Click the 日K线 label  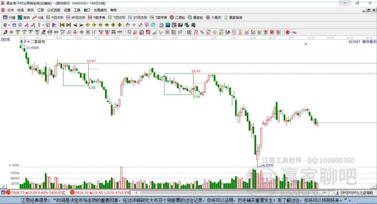tap(6, 39)
